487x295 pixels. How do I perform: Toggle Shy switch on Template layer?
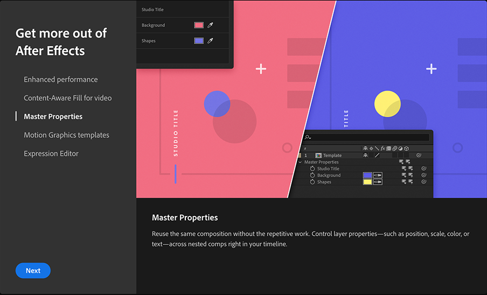pyautogui.click(x=366, y=155)
